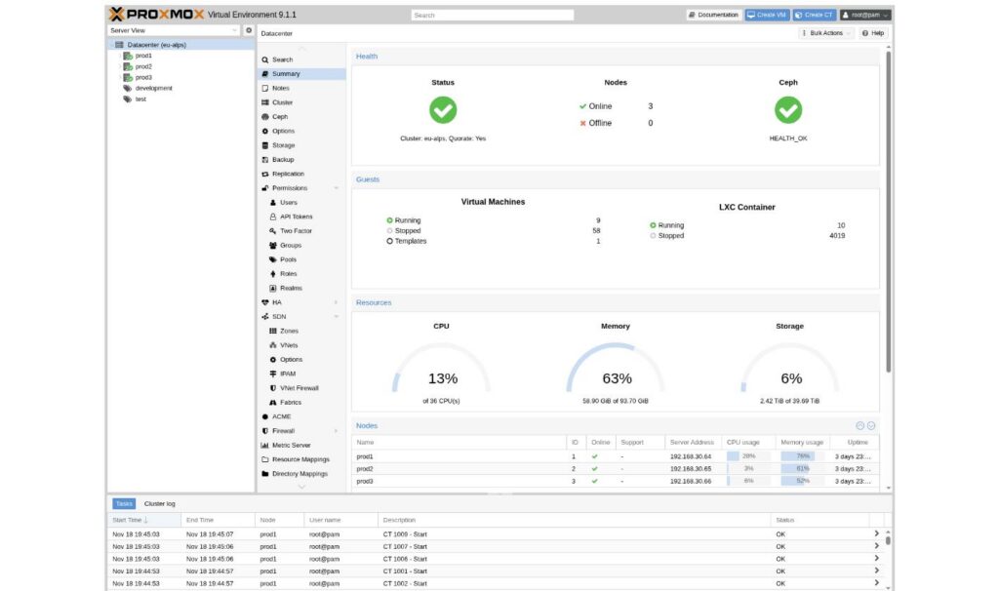Image resolution: width=999 pixels, height=591 pixels.
Task: Click the Pools tags icon
Action: pyautogui.click(x=273, y=259)
